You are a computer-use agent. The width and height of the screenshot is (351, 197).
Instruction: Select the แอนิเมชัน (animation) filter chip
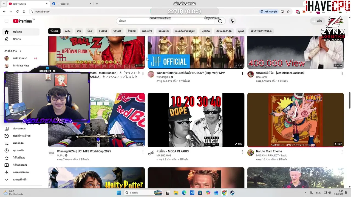tap(163, 31)
